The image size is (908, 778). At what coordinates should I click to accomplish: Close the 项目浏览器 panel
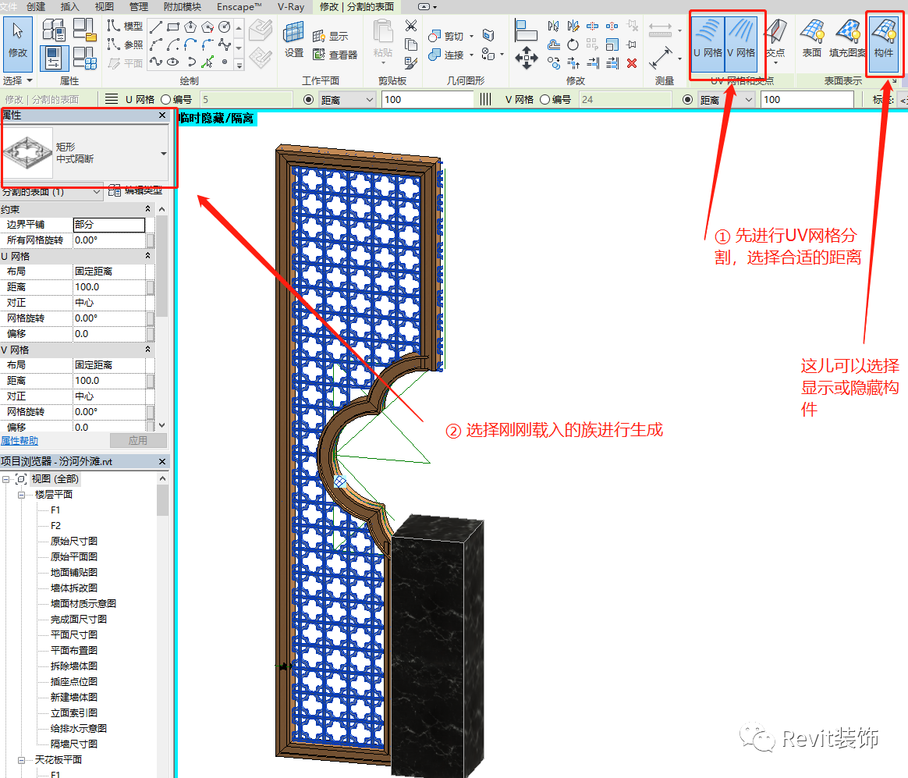(162, 462)
